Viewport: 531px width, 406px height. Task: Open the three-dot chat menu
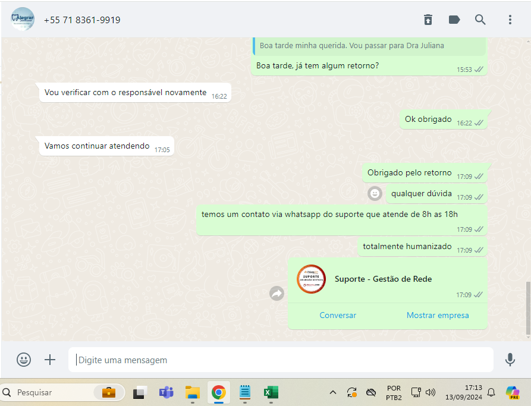click(510, 20)
